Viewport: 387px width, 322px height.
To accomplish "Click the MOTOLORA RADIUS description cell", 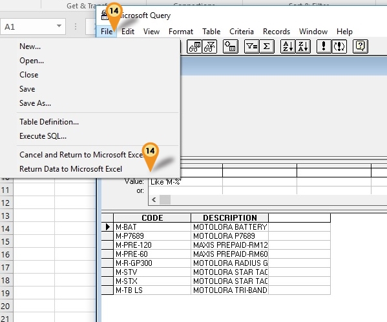I will (x=229, y=263).
